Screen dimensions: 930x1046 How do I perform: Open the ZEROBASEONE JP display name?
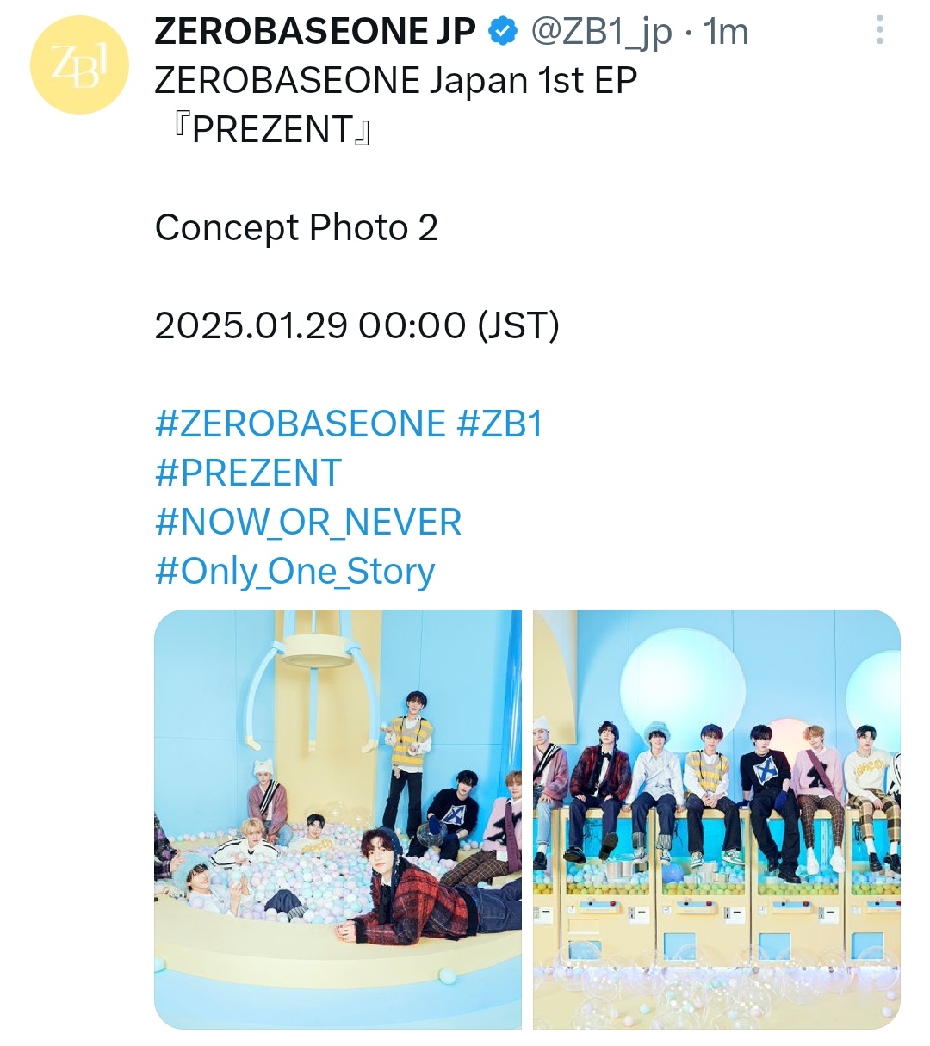[315, 32]
